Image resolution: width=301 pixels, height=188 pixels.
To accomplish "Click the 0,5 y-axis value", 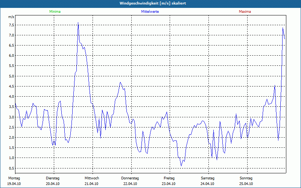I will 11,168.
